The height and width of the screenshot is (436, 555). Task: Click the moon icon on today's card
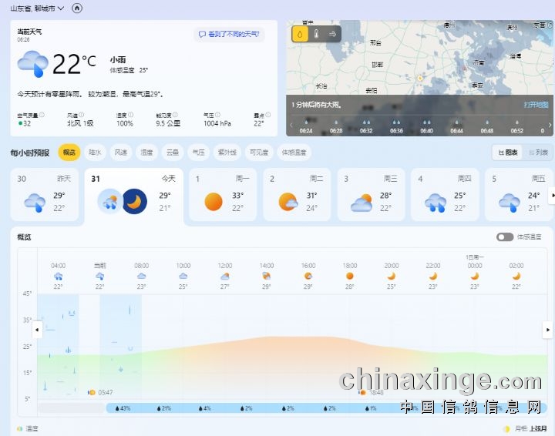click(x=134, y=201)
